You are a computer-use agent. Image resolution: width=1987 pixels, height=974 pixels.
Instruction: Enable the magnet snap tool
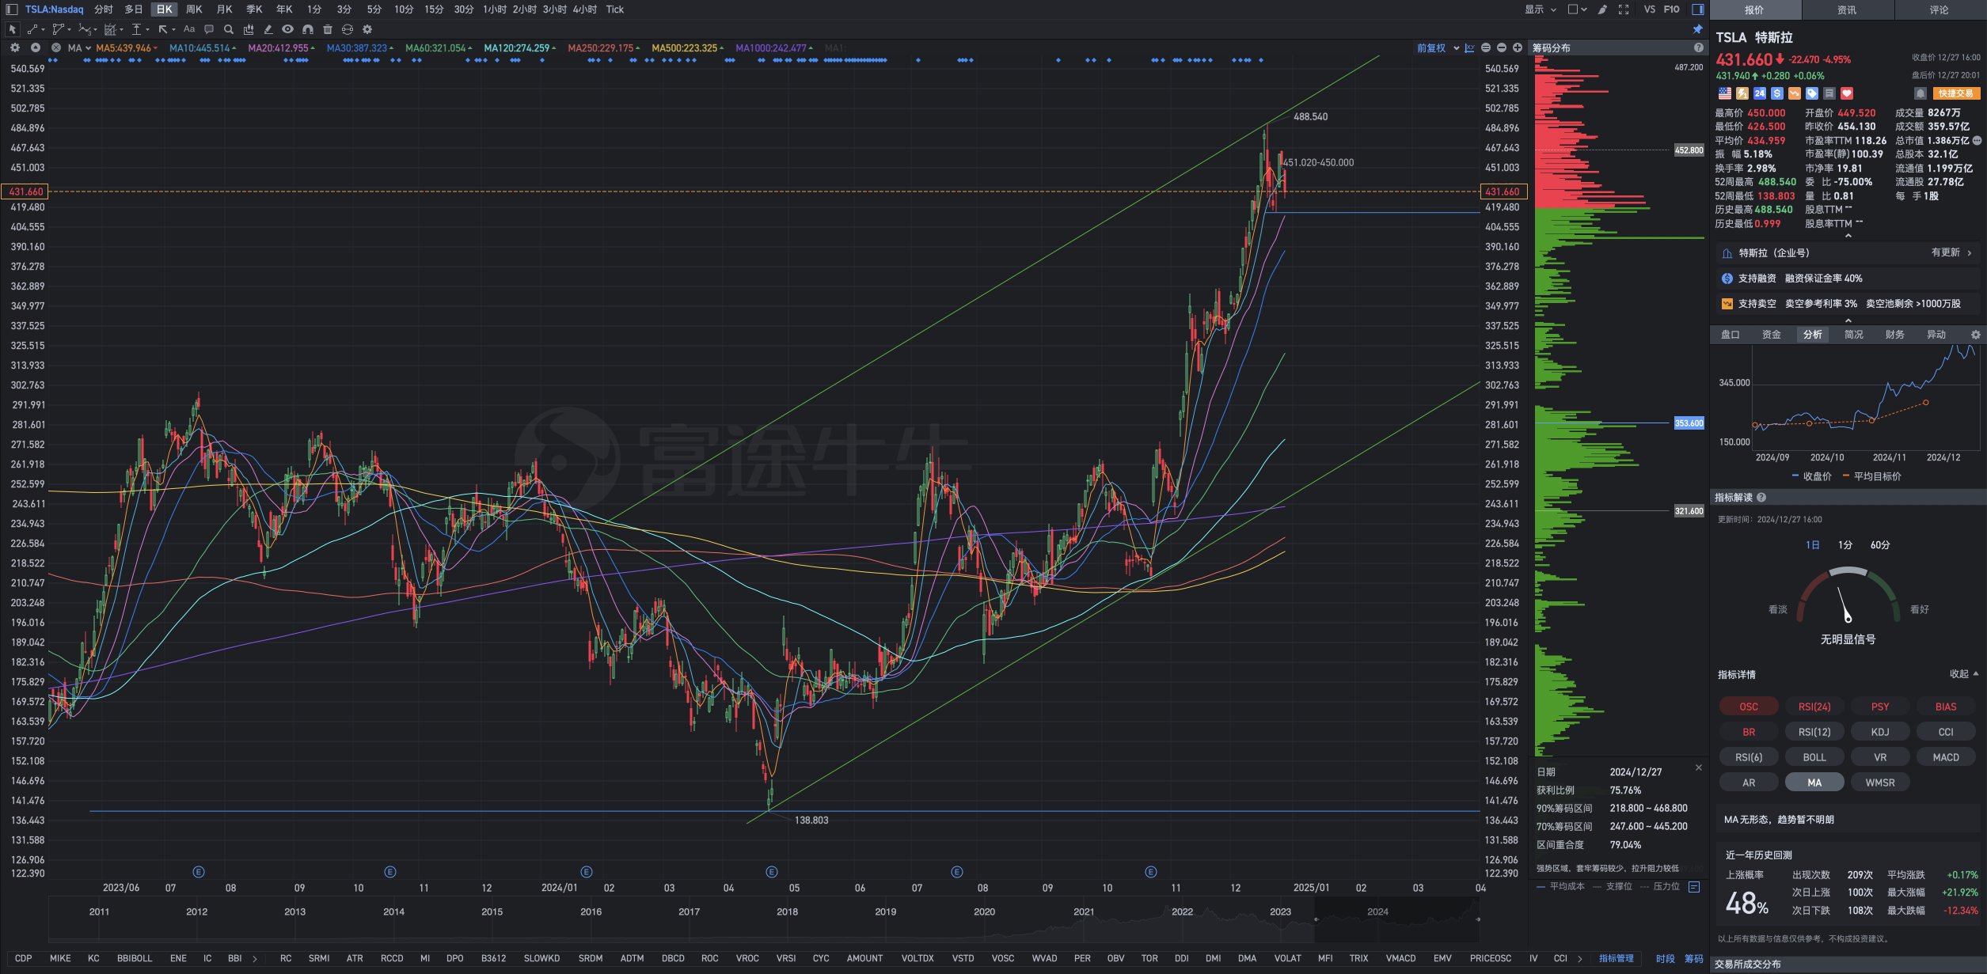[308, 29]
